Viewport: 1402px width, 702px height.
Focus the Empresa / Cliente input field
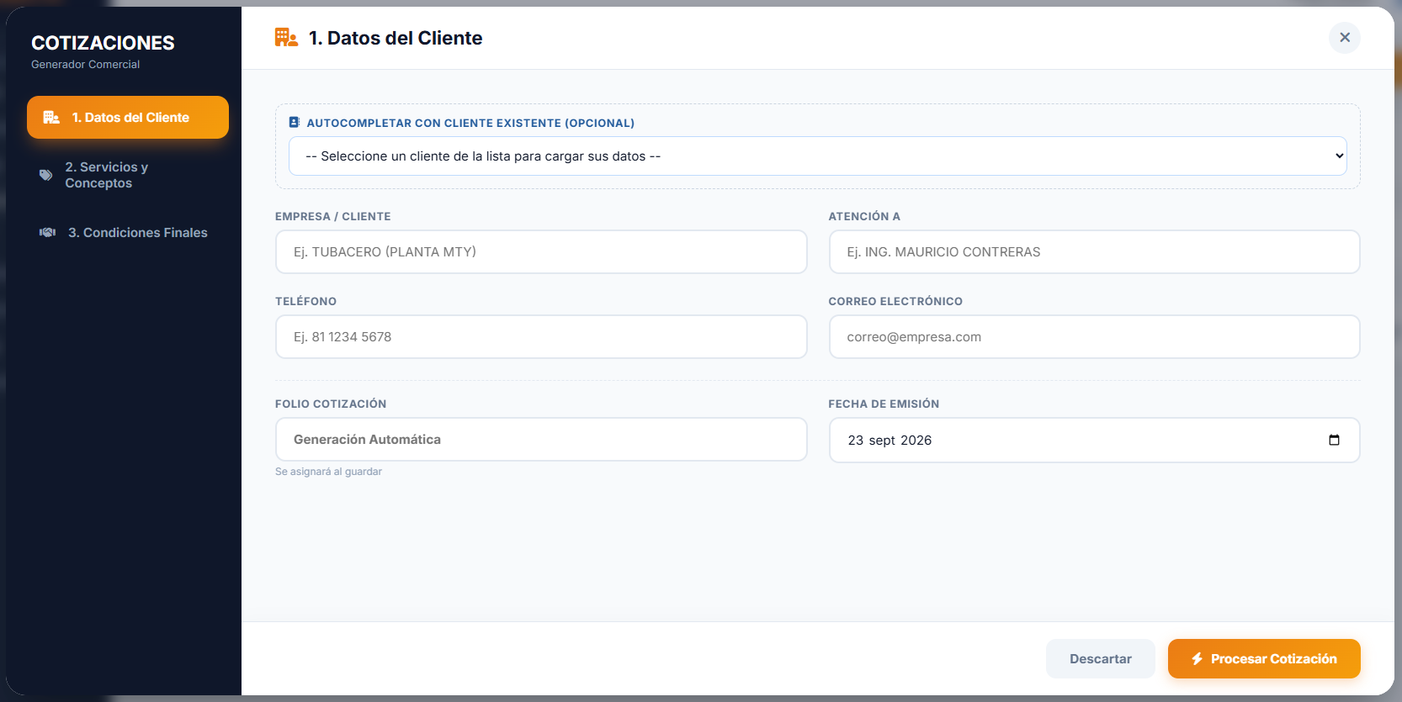tap(541, 252)
